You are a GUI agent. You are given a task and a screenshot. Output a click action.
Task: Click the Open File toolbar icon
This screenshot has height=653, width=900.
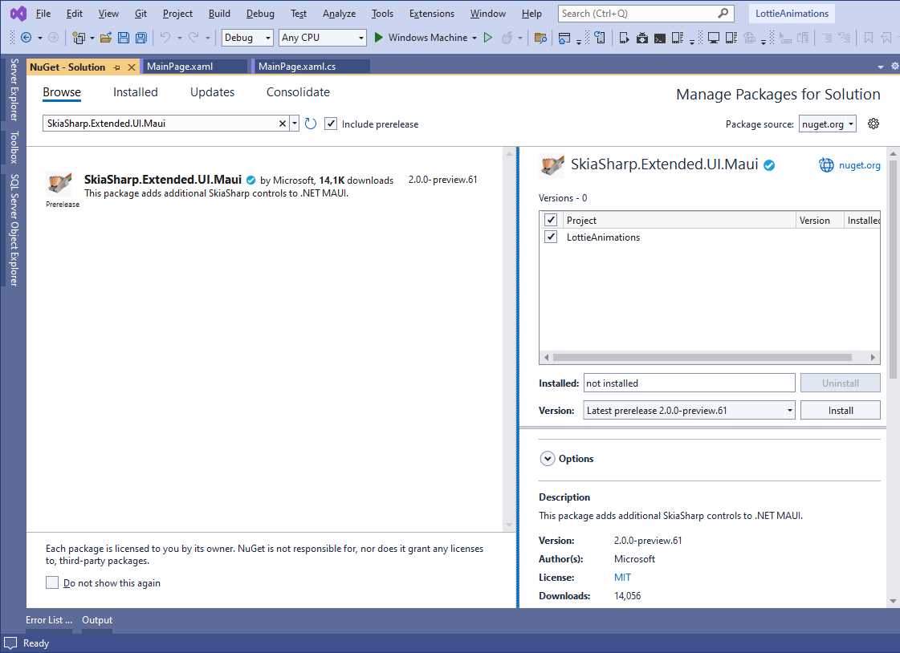point(107,37)
